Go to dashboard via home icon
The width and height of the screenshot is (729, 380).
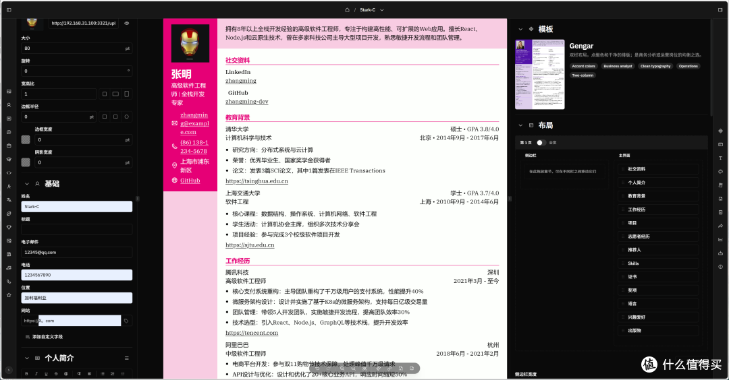pyautogui.click(x=347, y=9)
